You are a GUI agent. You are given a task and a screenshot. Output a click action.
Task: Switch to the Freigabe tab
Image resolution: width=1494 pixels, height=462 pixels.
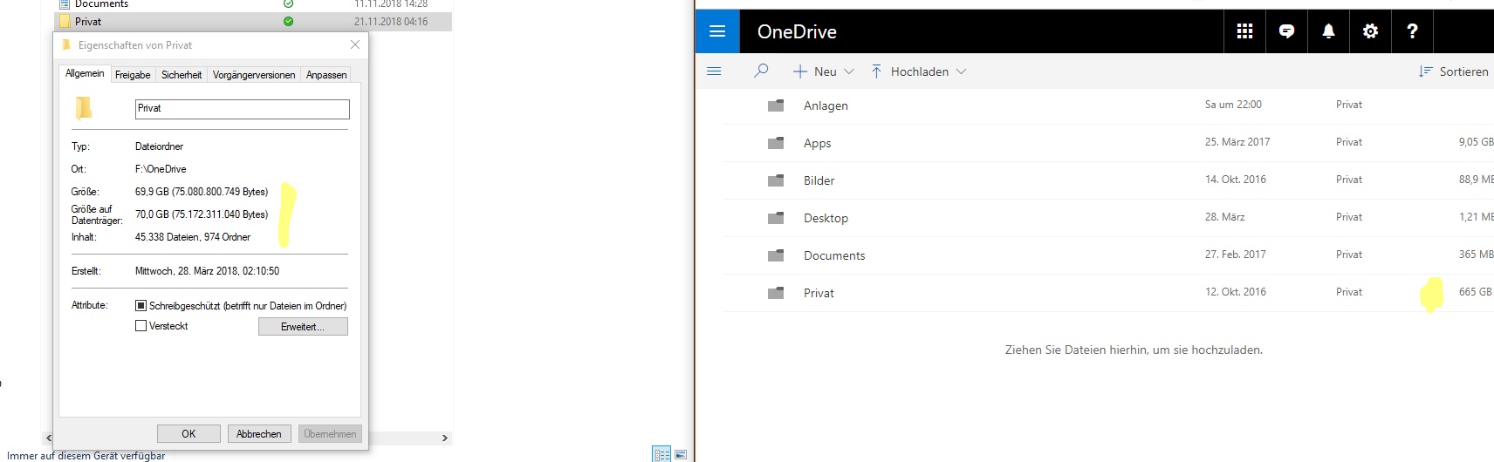[x=133, y=75]
